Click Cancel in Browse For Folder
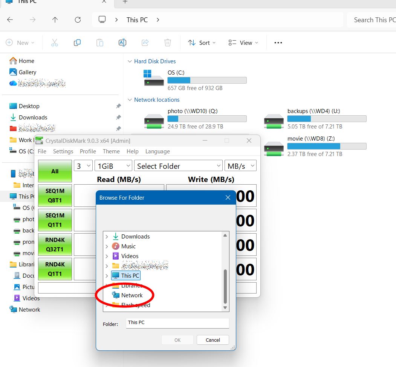This screenshot has width=396, height=367. tap(213, 340)
